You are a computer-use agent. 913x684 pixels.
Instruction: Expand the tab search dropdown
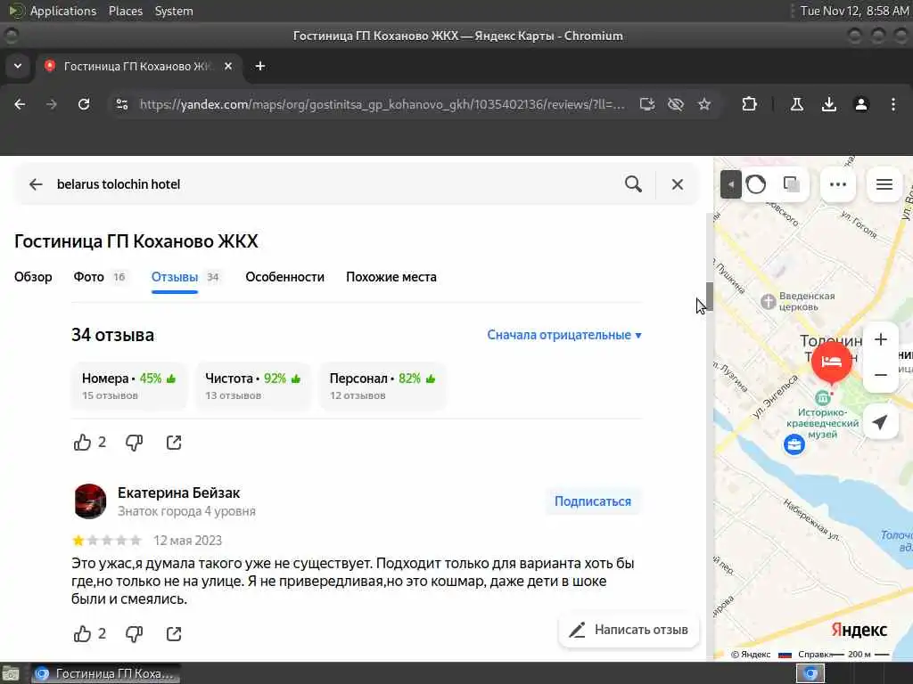tap(18, 66)
